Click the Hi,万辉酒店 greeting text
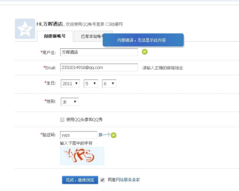This screenshot has height=191, width=239. pos(50,24)
